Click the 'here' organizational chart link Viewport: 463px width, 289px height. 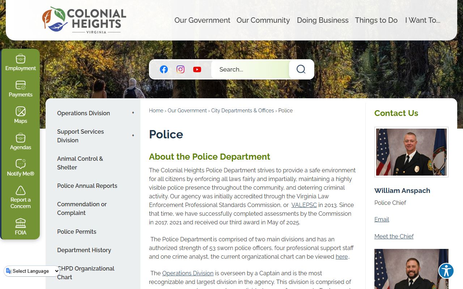[341, 256]
